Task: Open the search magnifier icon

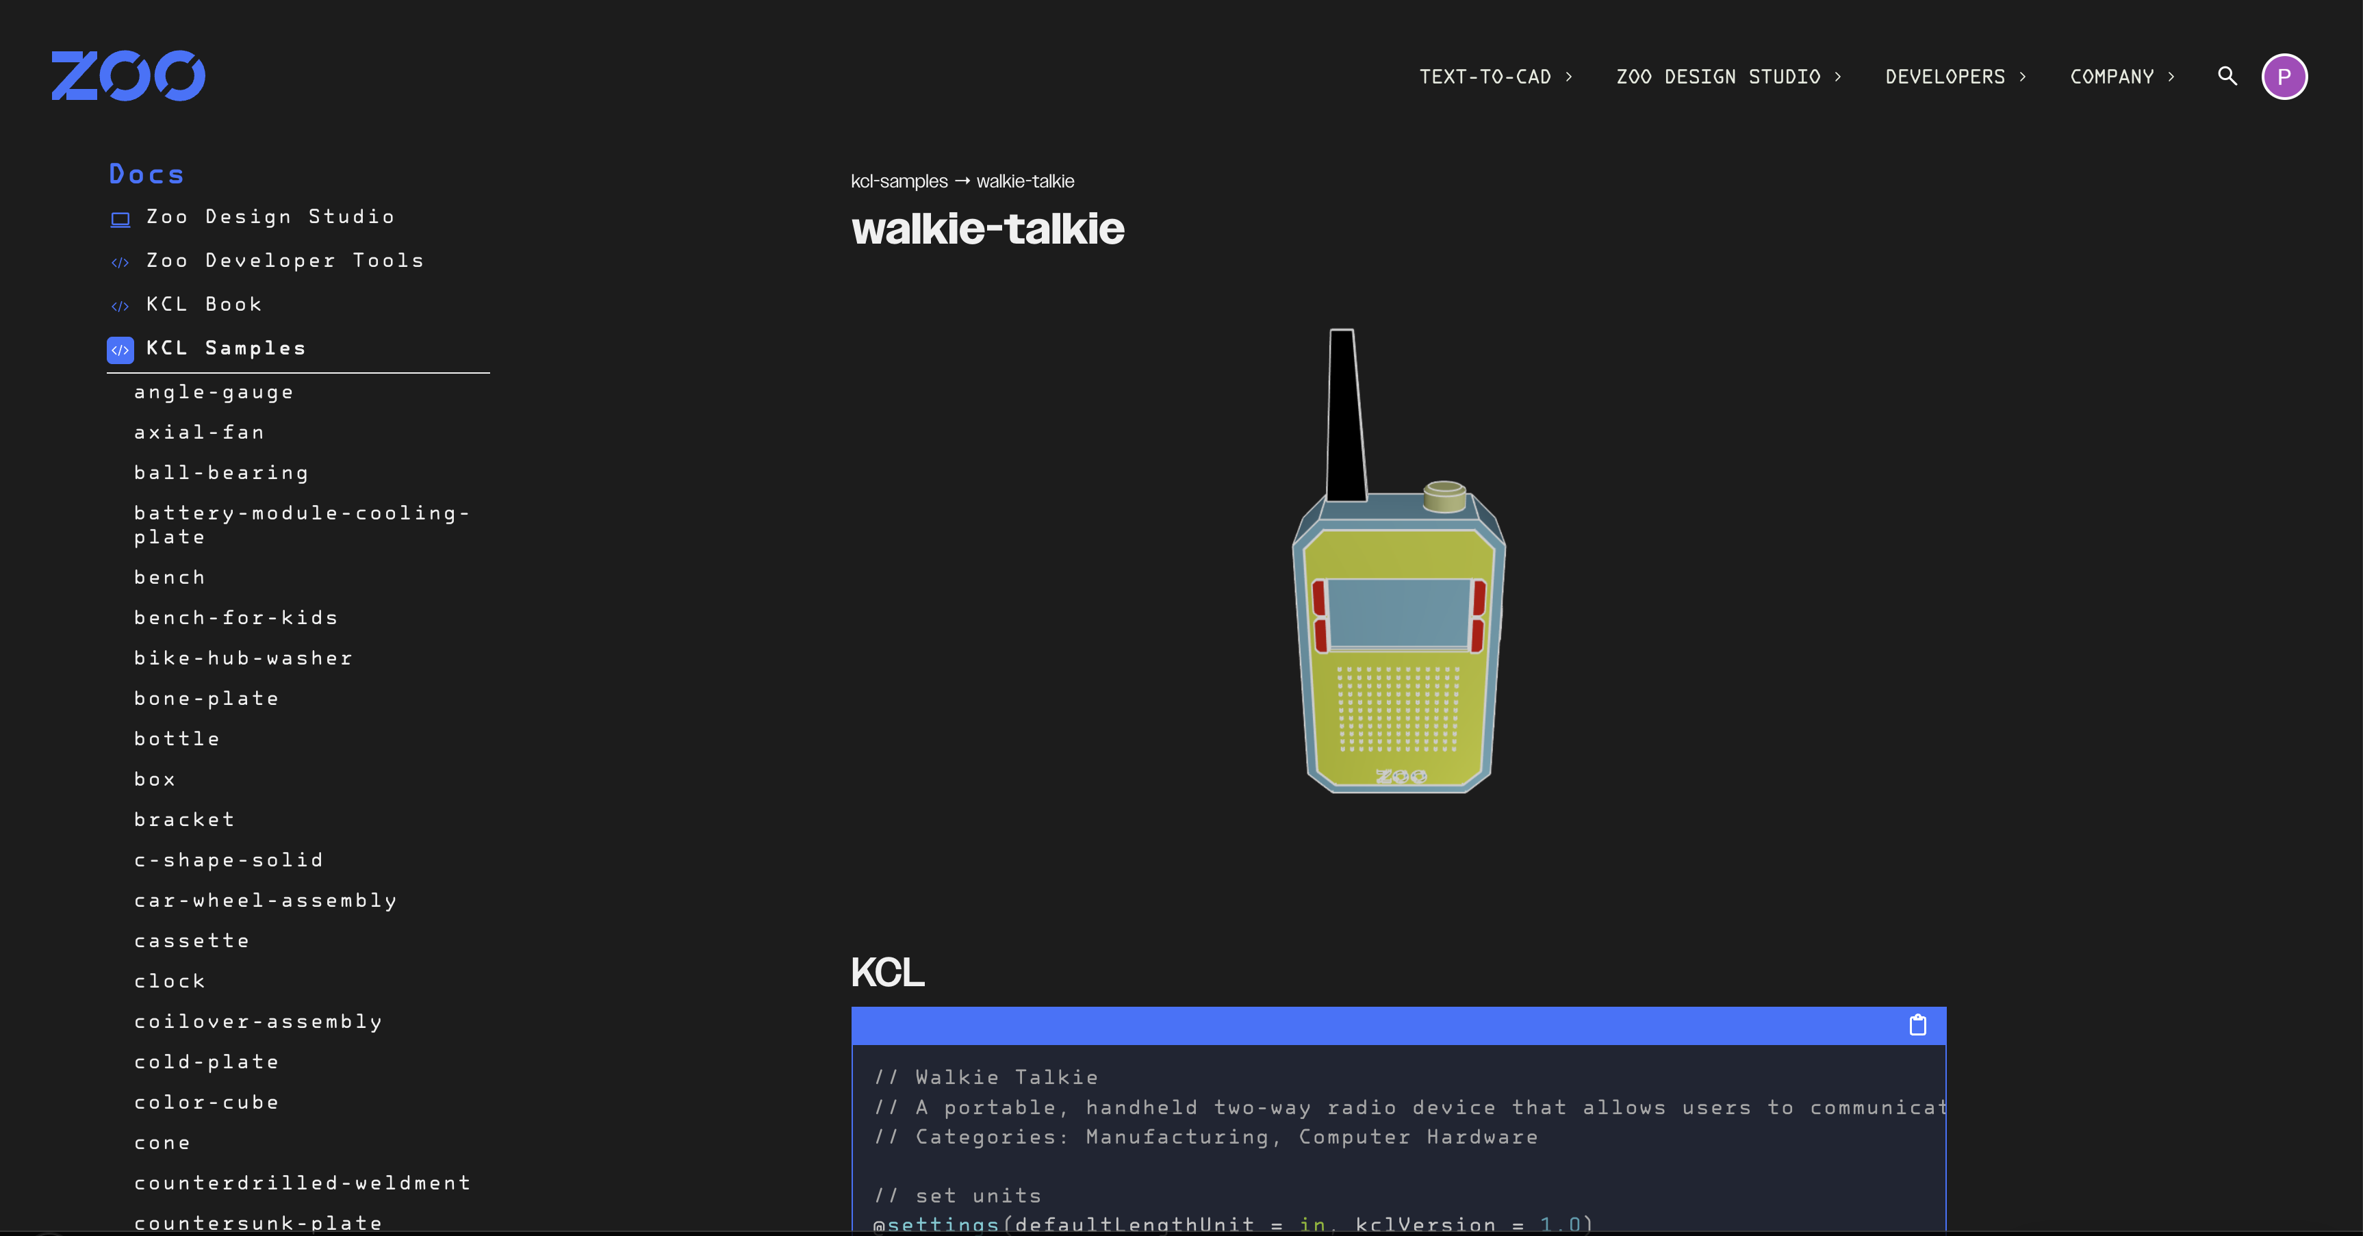Action: (x=2226, y=75)
